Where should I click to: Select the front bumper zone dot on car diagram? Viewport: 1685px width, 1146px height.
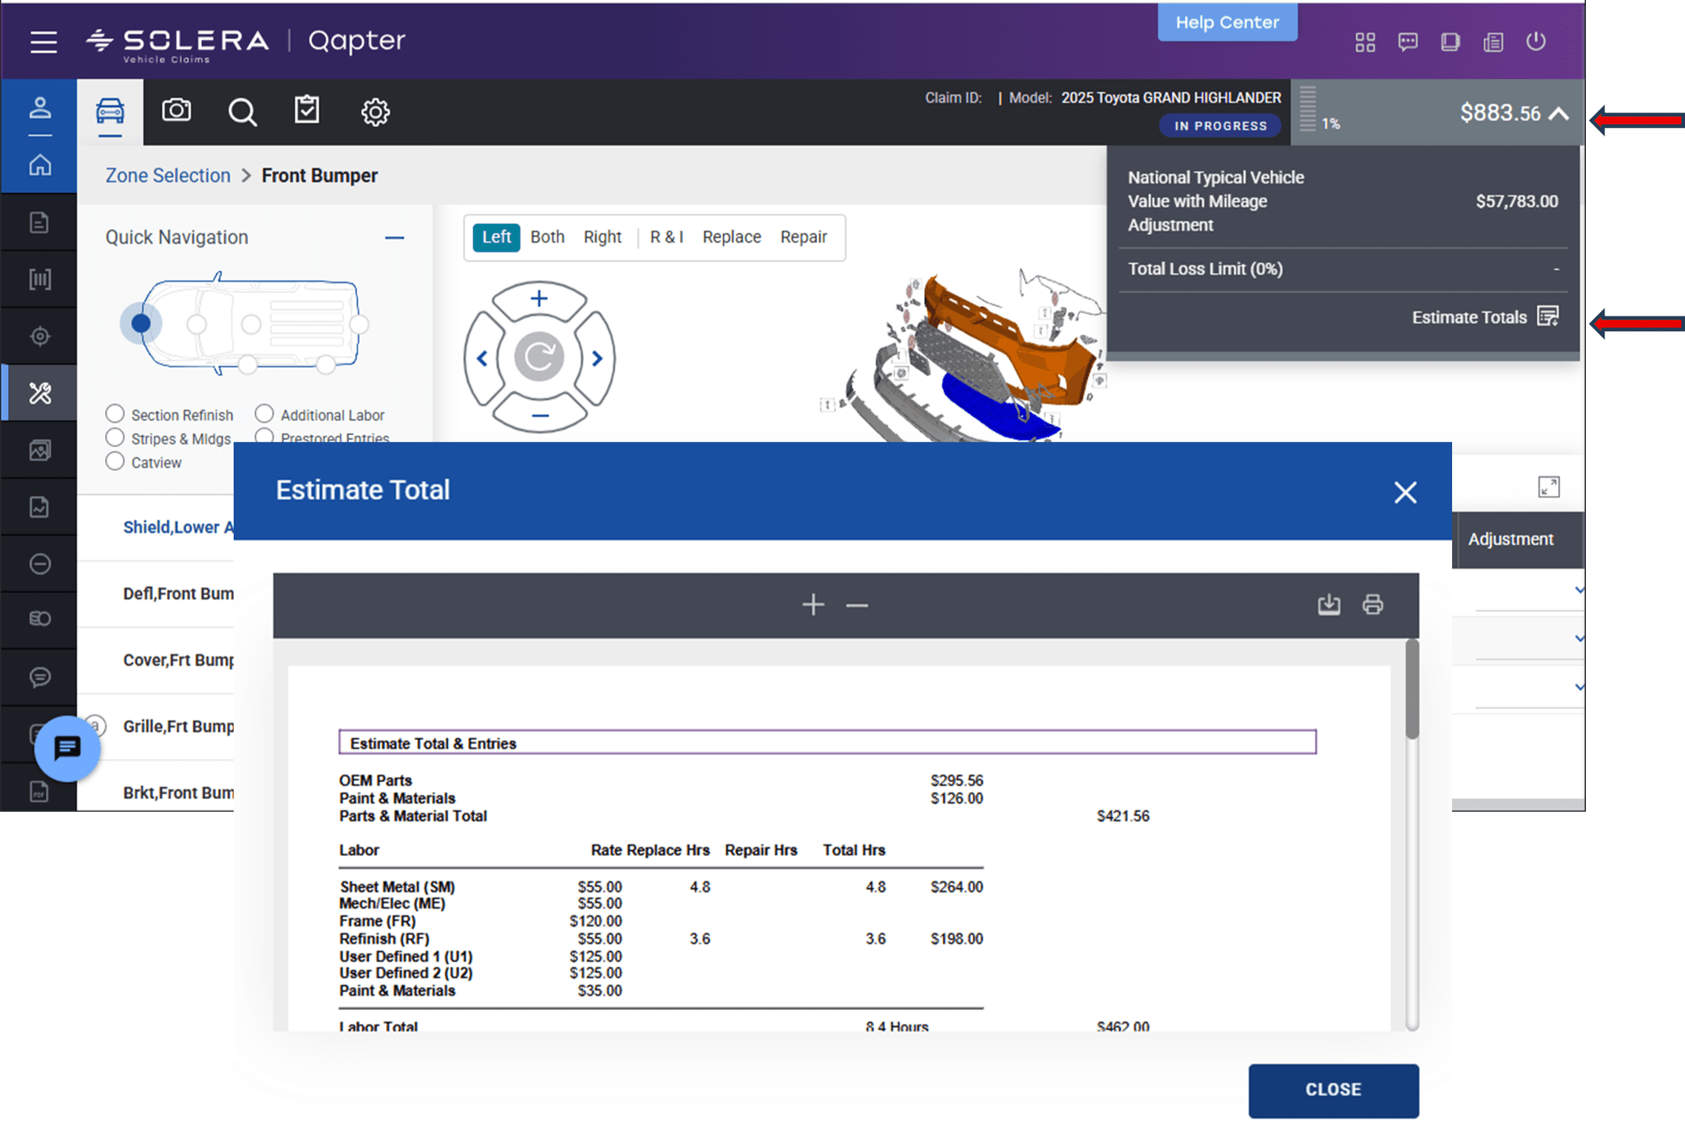[140, 323]
